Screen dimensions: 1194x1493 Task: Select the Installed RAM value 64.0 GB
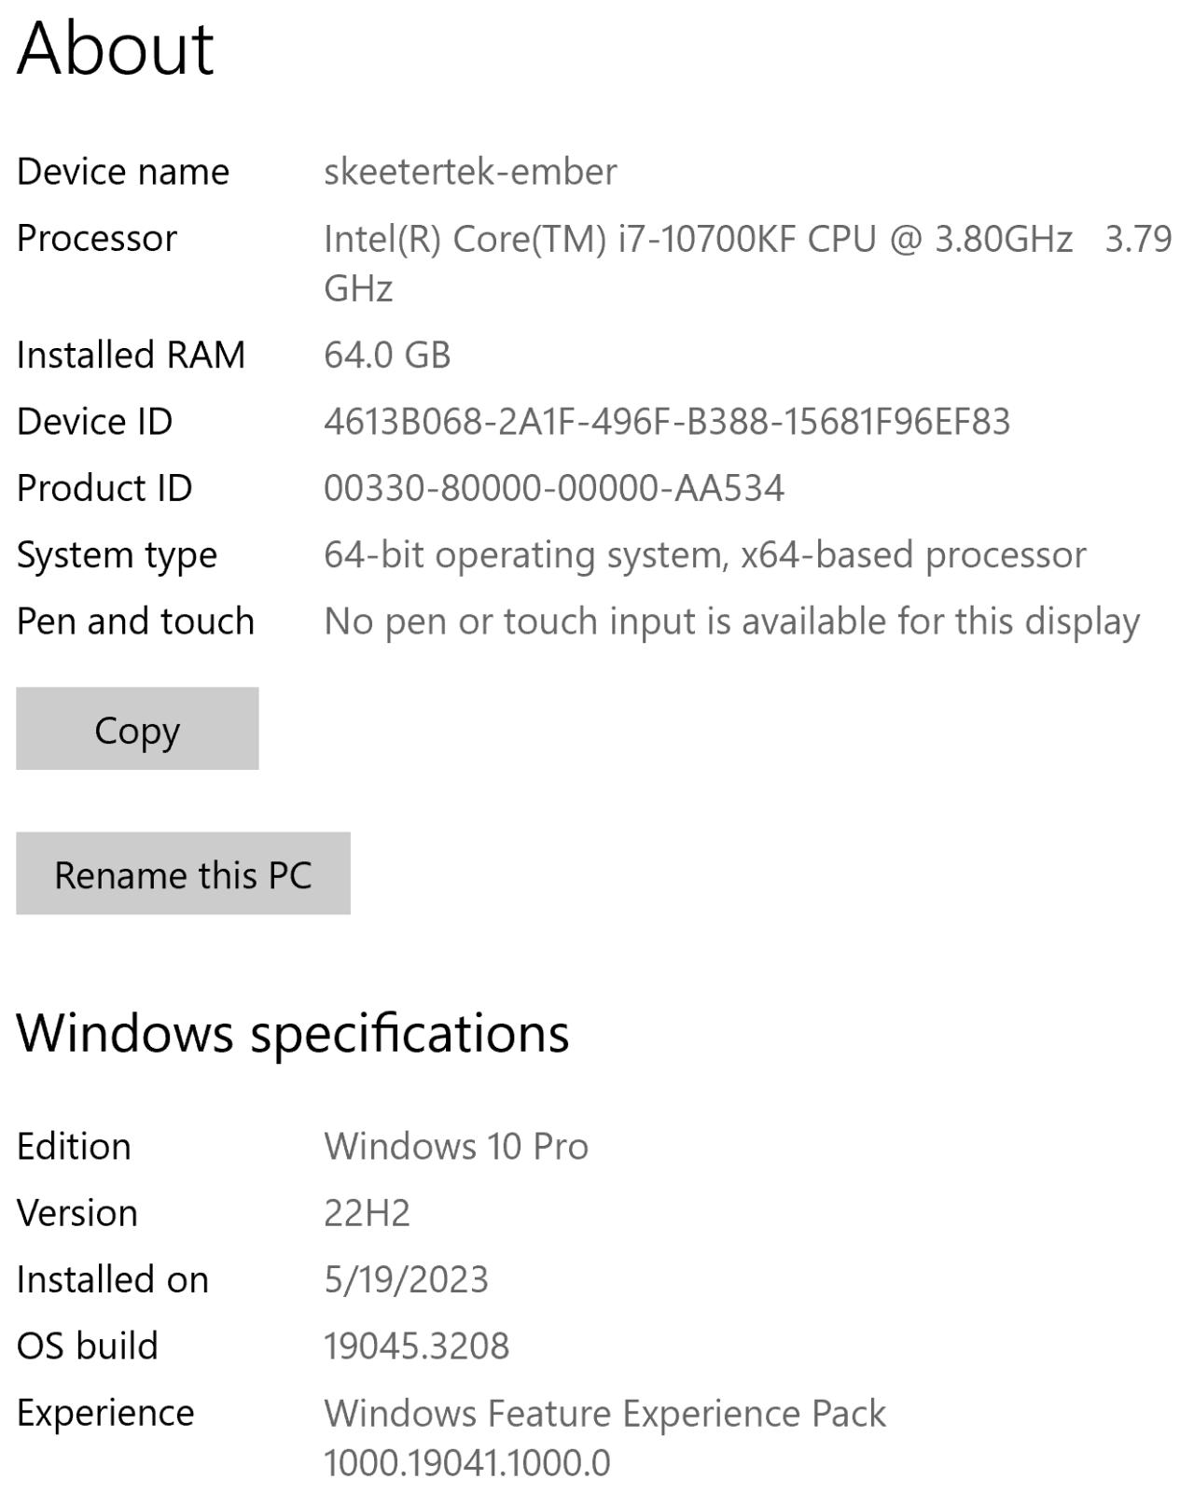(x=385, y=355)
